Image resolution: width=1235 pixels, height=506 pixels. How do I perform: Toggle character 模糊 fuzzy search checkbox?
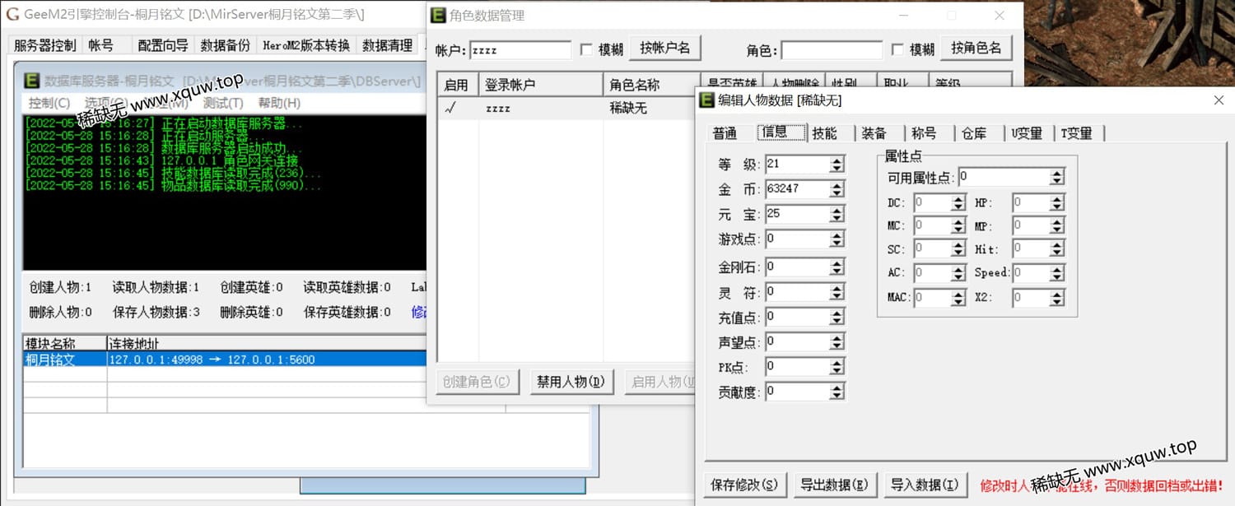tap(897, 49)
